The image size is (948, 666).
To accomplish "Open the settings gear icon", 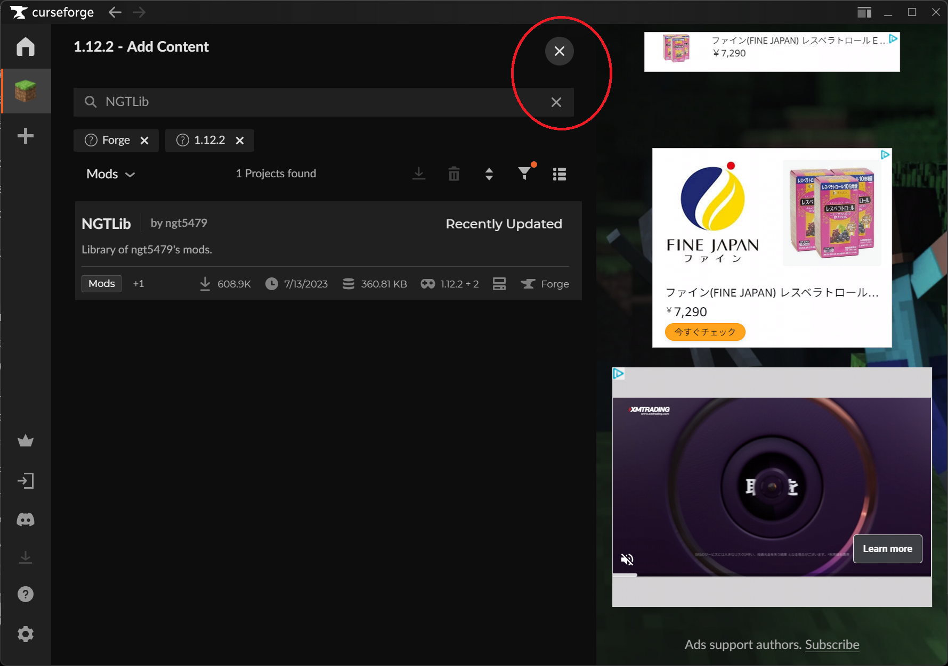I will pos(26,634).
